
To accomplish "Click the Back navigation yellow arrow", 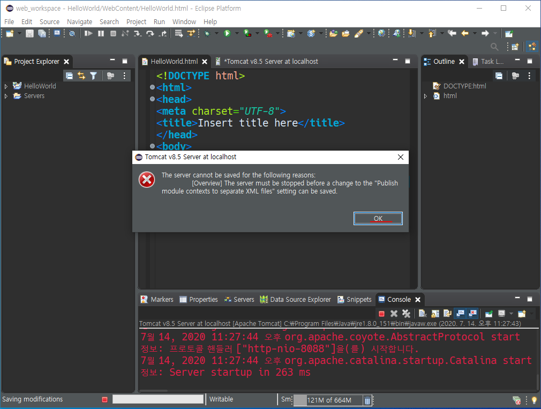I will pyautogui.click(x=465, y=33).
